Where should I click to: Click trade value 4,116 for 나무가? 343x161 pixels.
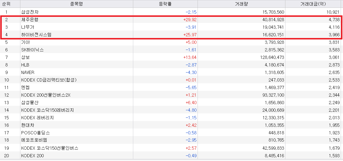(334, 27)
